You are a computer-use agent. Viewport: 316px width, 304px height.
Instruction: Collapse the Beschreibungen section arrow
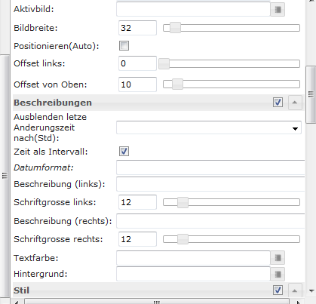295,103
